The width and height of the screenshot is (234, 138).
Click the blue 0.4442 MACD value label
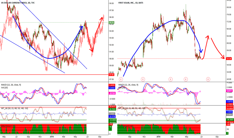112,88
